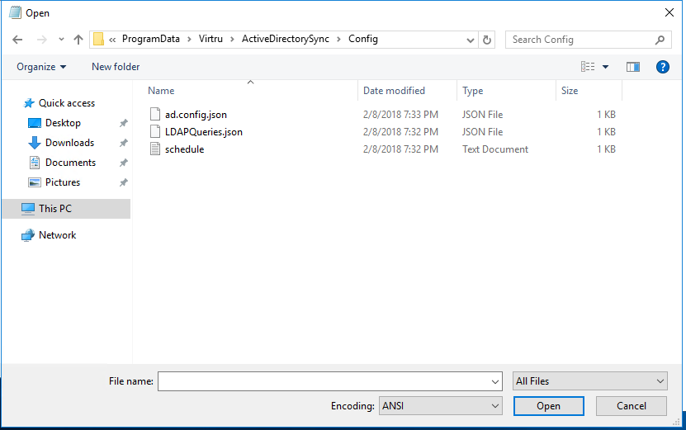Navigate to Pictures in sidebar
686x430 pixels.
[x=63, y=182]
